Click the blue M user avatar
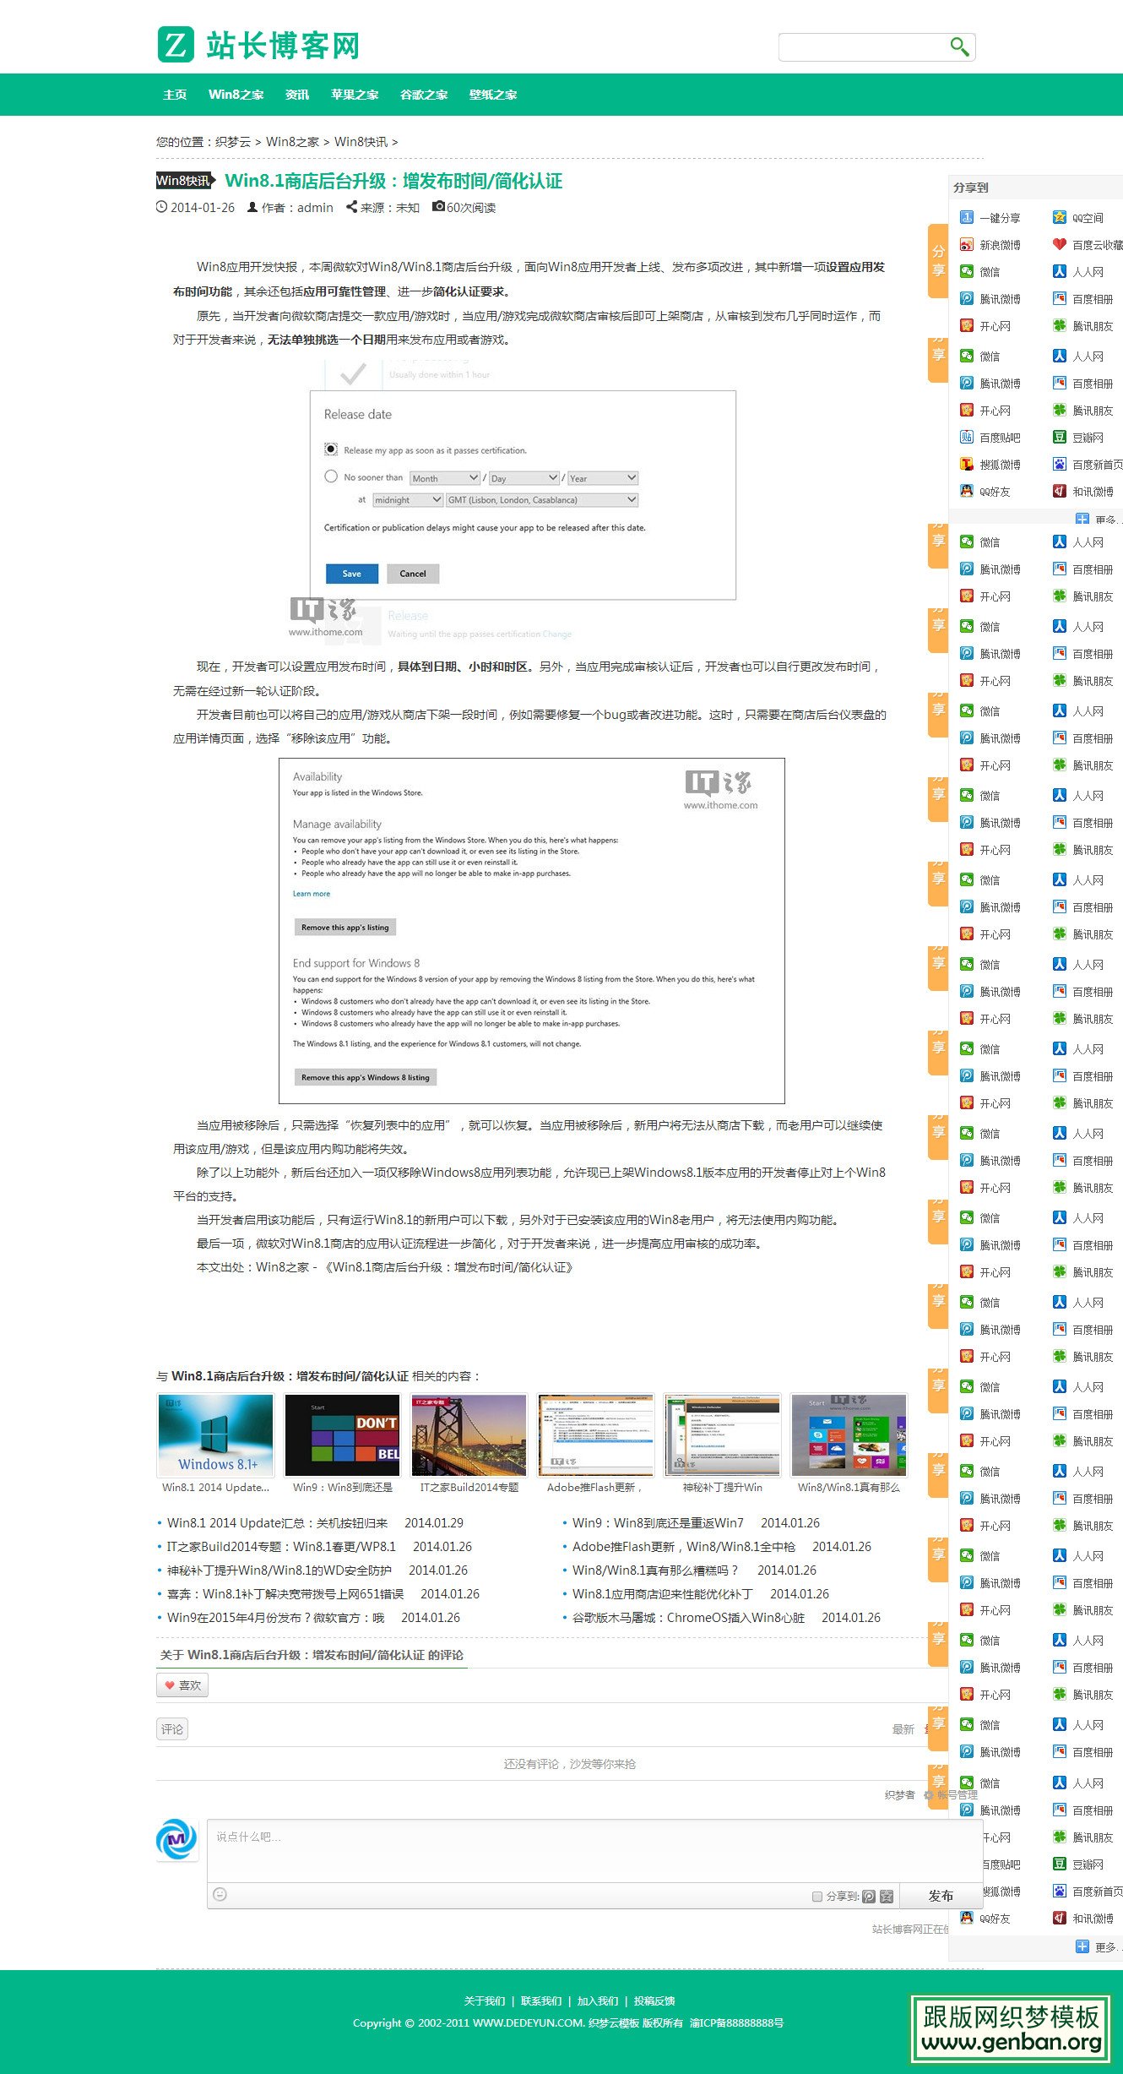1123x2074 pixels. (x=177, y=1840)
